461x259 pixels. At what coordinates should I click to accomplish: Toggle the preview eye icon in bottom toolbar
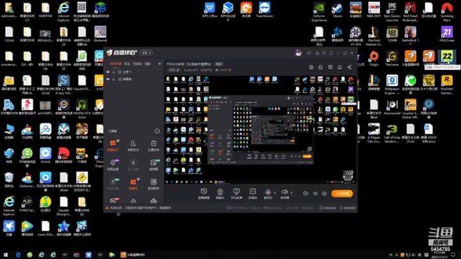coord(315,194)
